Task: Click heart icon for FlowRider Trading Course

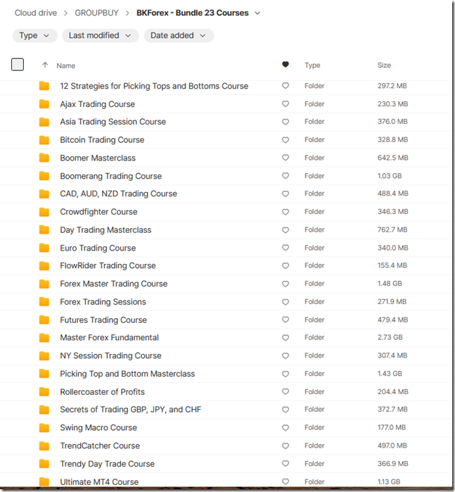Action: [286, 266]
